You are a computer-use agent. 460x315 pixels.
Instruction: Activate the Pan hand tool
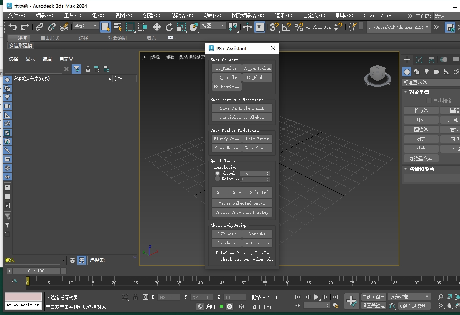(449, 306)
